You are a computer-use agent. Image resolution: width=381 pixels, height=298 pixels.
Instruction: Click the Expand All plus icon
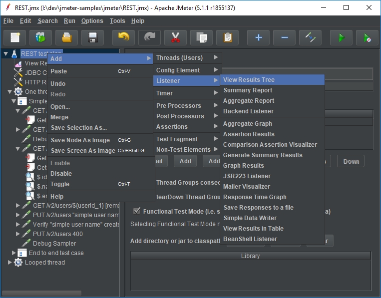click(x=258, y=37)
